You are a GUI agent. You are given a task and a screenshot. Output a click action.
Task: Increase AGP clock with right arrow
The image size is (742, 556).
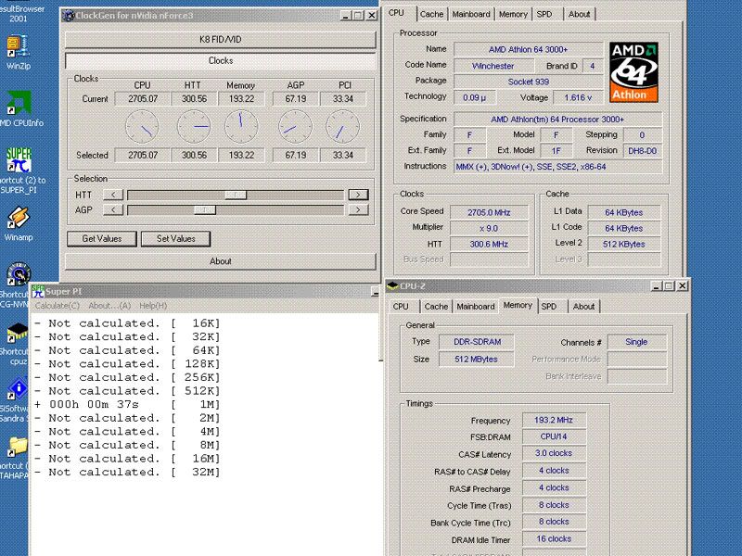(358, 210)
